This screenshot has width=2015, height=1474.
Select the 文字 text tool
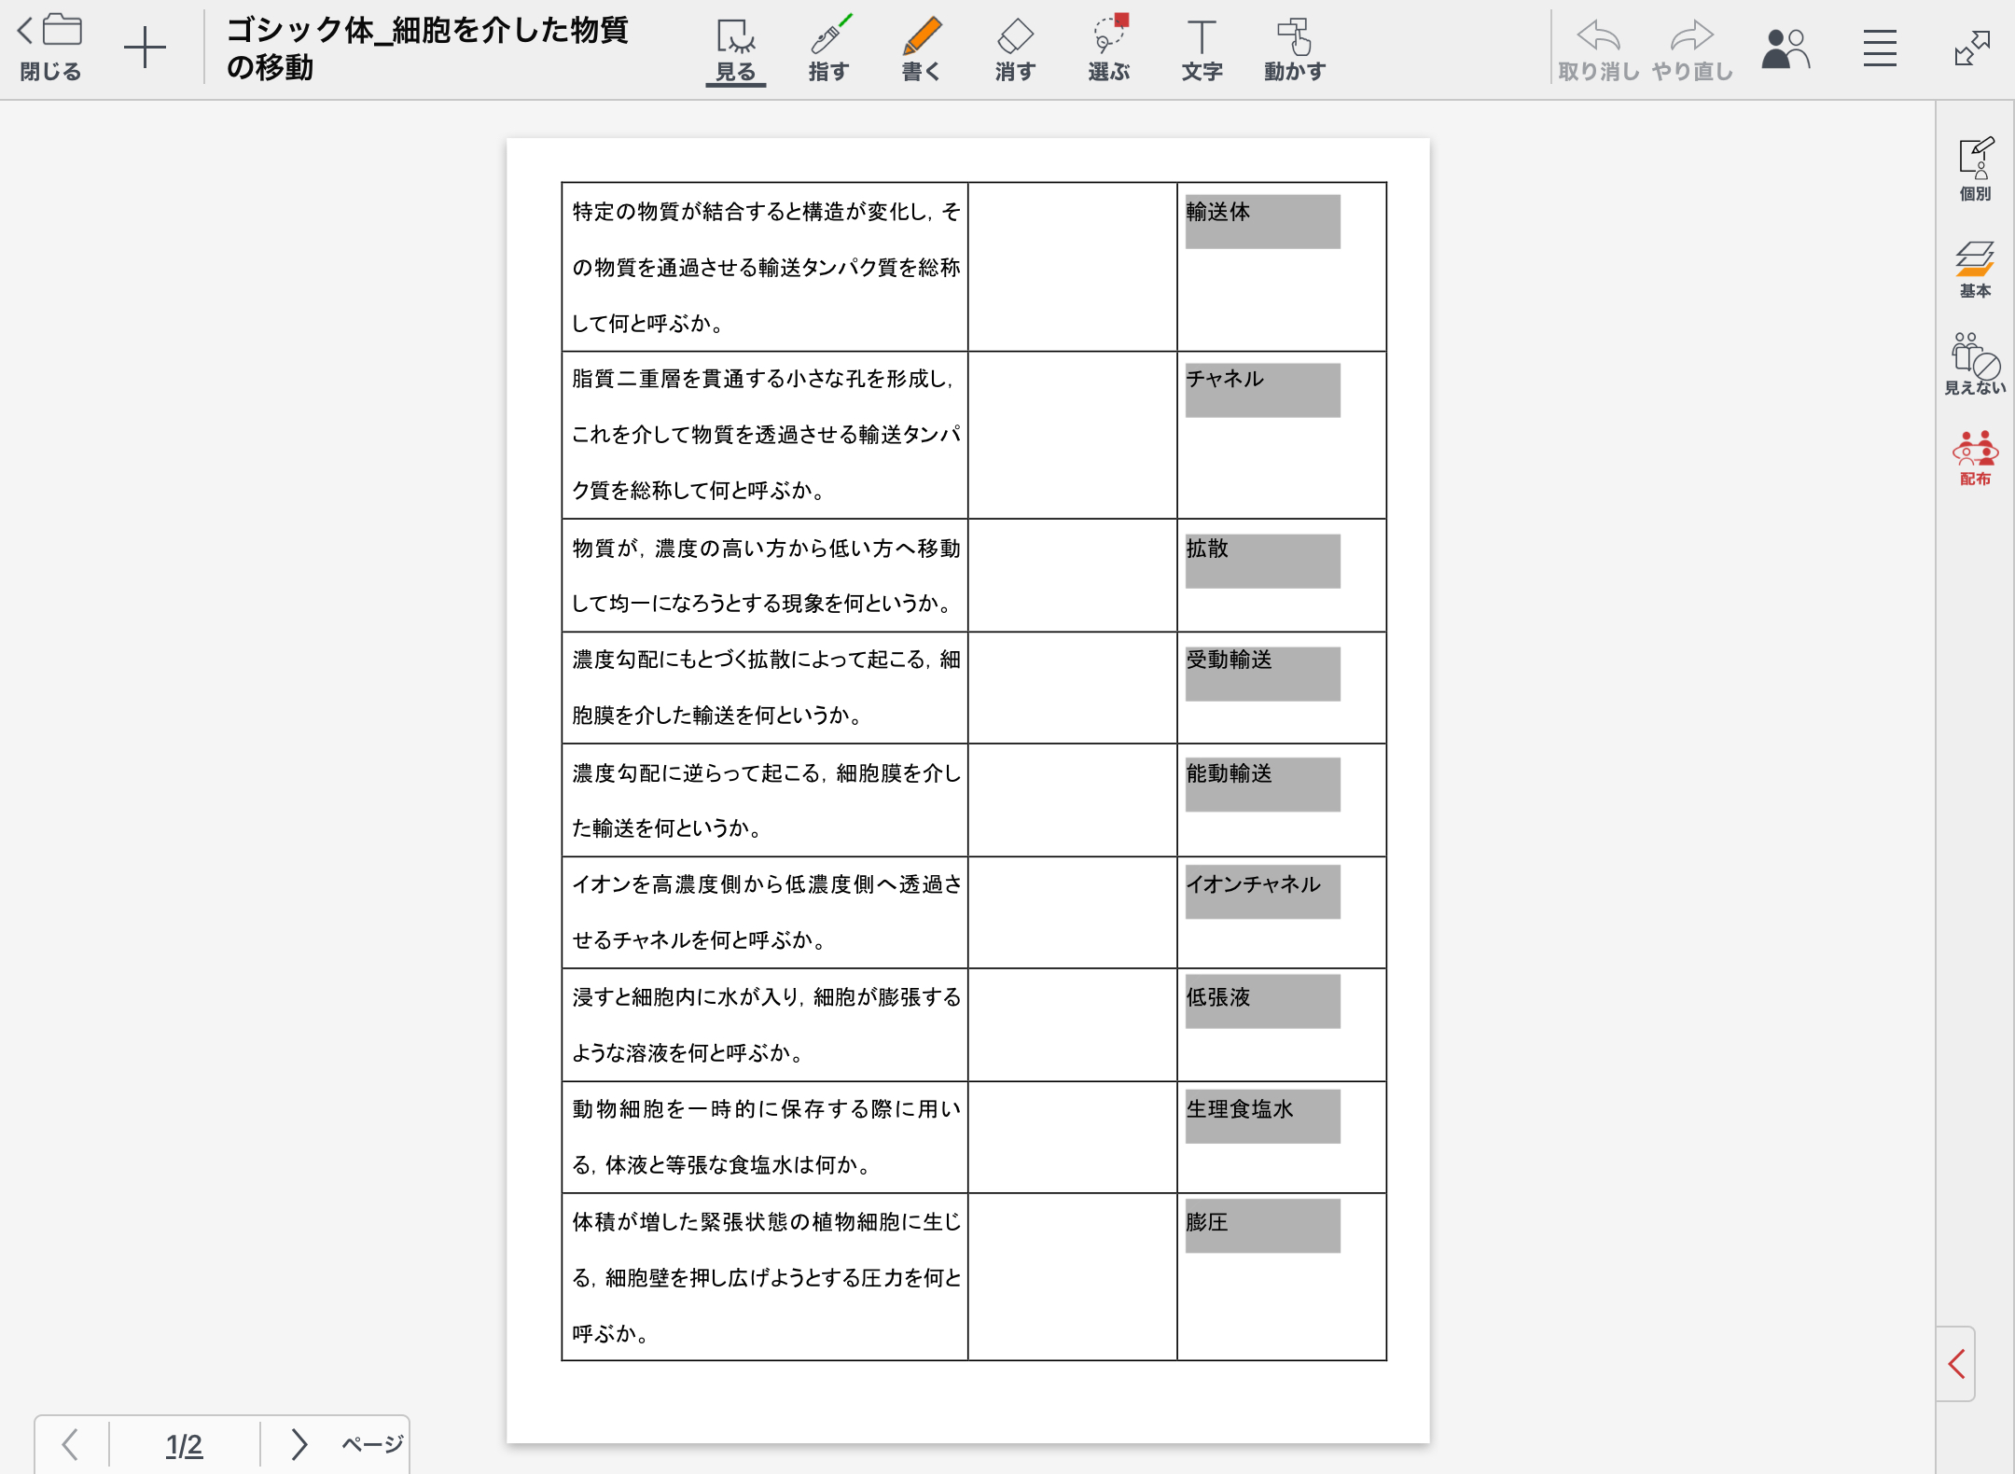coord(1202,49)
